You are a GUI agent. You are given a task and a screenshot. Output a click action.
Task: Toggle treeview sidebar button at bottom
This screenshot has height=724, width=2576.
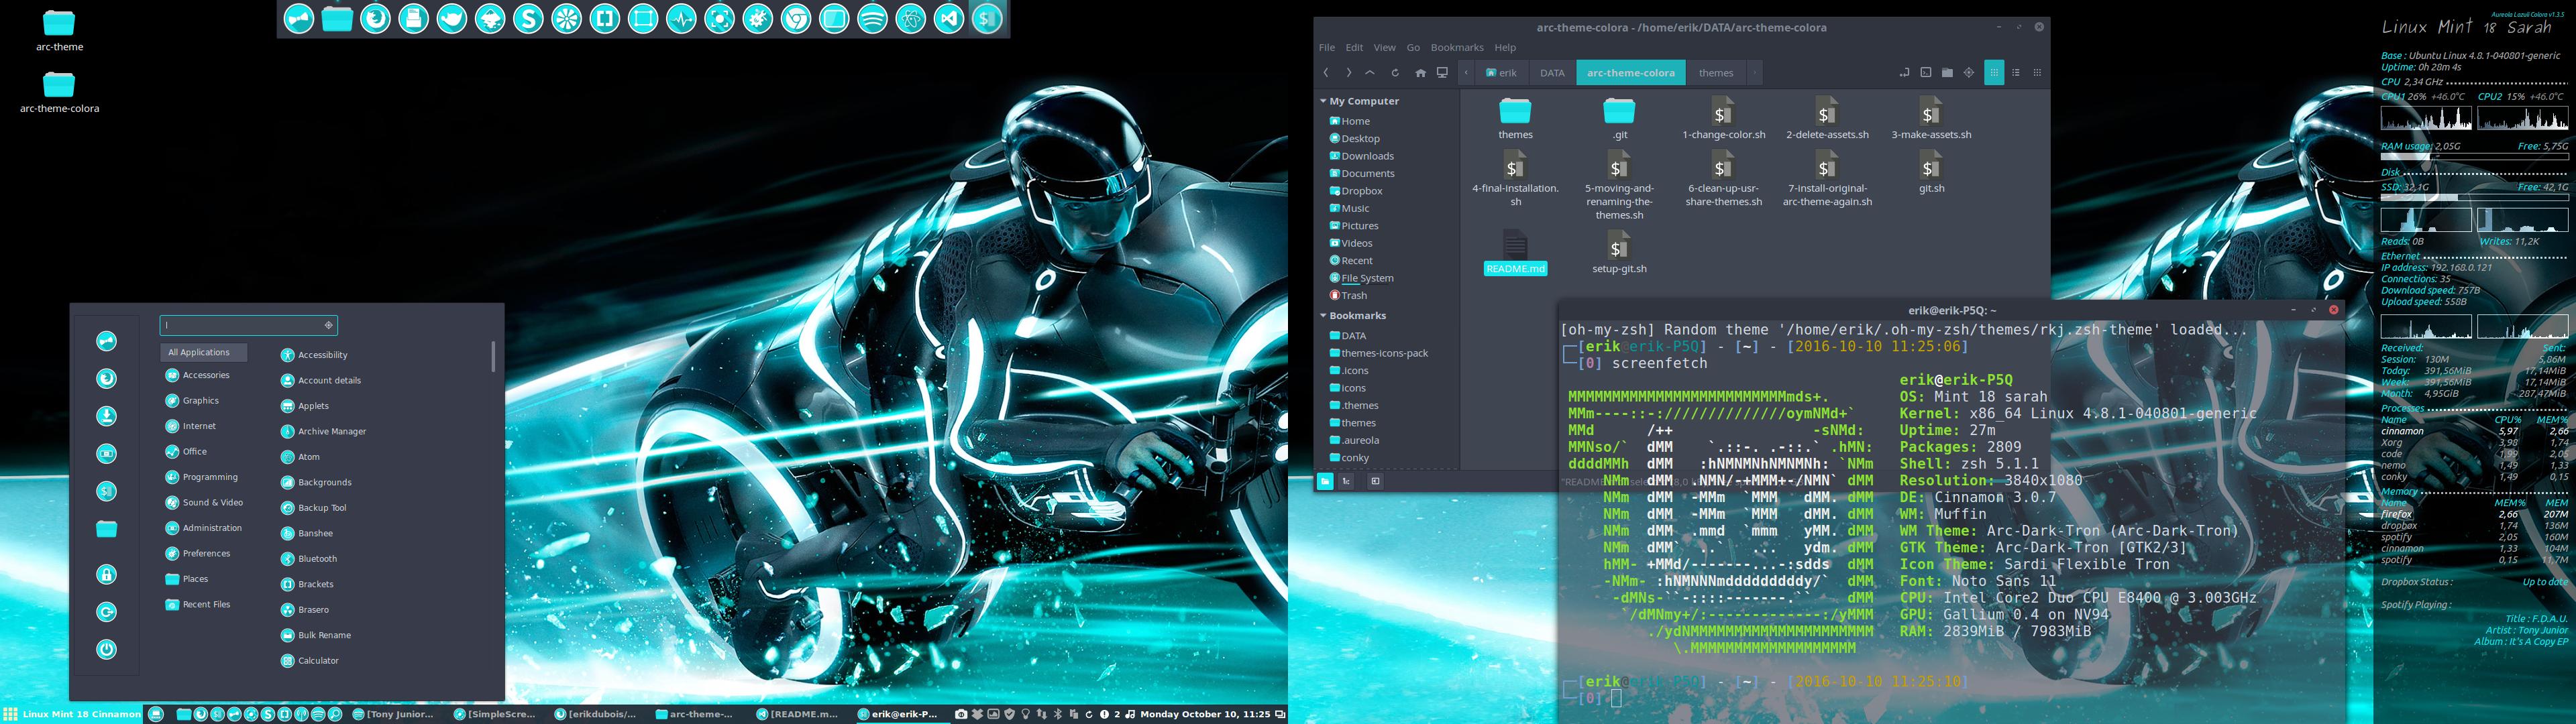click(1347, 481)
